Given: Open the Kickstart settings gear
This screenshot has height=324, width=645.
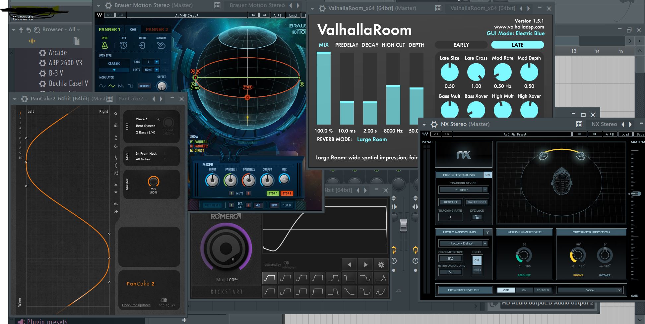Looking at the screenshot, I should pos(381,265).
